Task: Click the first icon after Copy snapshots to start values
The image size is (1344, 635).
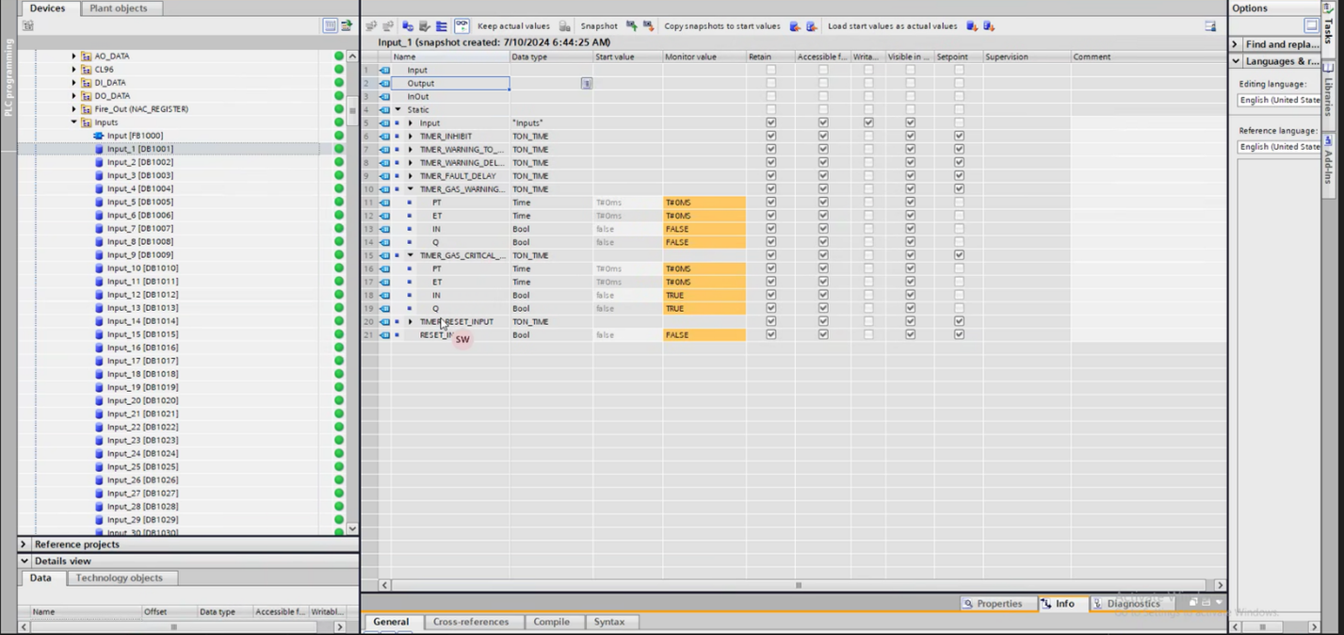Action: pos(795,26)
